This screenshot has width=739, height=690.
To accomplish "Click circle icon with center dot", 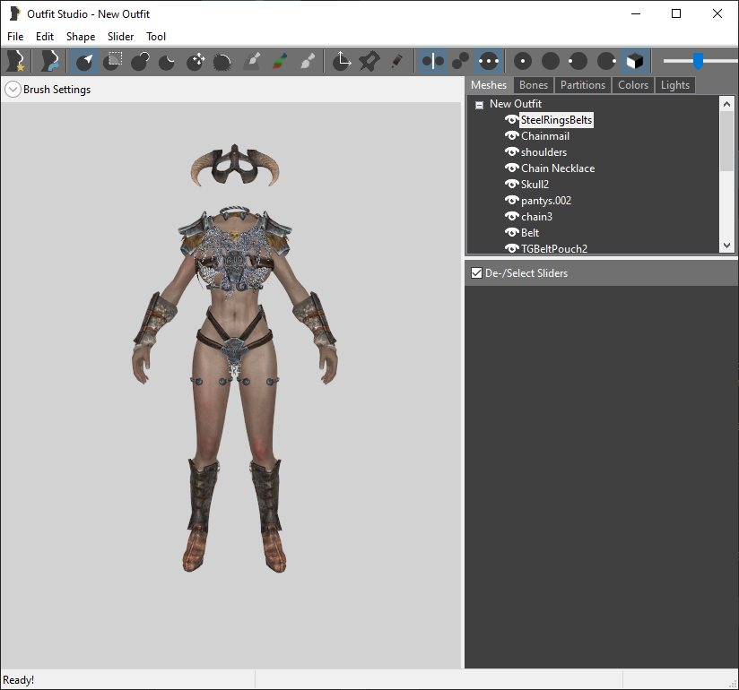I will click(523, 61).
